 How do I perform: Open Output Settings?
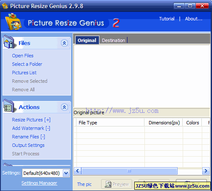28,145
